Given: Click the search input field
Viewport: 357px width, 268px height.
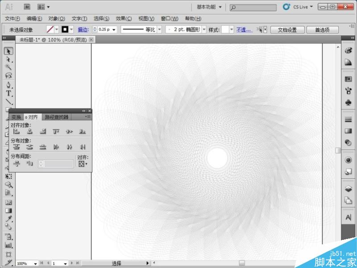Looking at the screenshot, I should point(253,8).
